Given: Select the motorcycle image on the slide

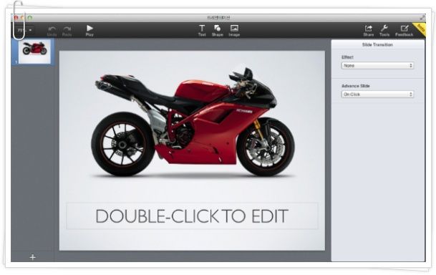Looking at the screenshot, I should click(193, 122).
